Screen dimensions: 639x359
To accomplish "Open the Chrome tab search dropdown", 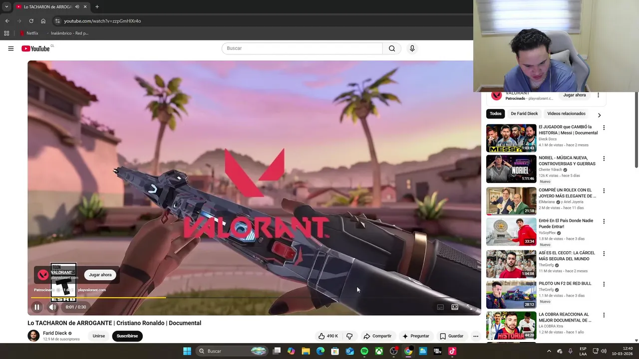I will pos(6,7).
